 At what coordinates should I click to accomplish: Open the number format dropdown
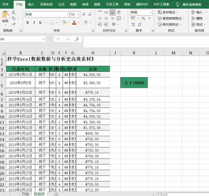(x=150, y=12)
